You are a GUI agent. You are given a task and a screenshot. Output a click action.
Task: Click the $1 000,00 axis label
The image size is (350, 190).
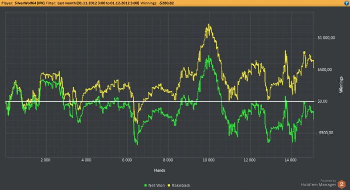click(326, 38)
